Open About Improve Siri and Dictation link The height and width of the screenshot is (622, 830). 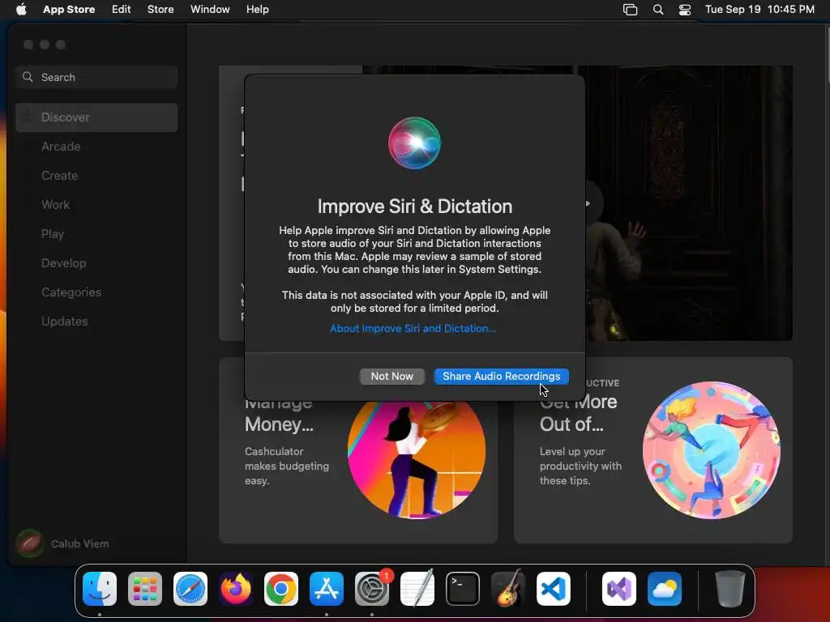pos(413,329)
